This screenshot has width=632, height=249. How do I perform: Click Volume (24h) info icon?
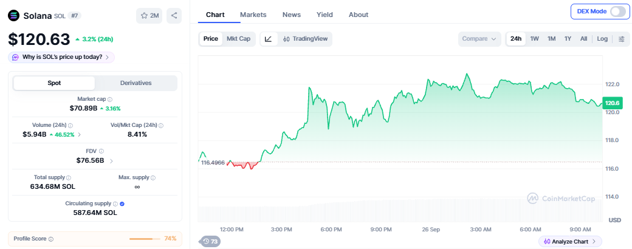point(70,125)
